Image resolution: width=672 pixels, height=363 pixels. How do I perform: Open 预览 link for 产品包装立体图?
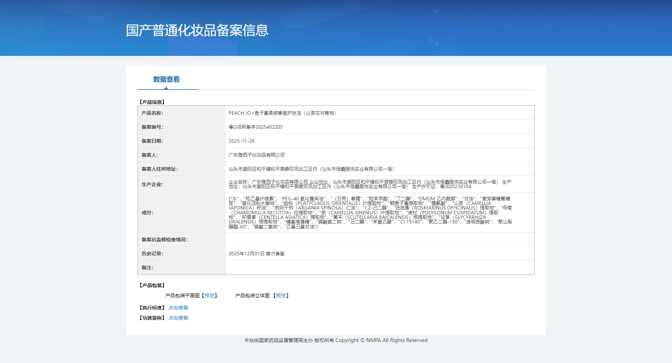coord(281,296)
